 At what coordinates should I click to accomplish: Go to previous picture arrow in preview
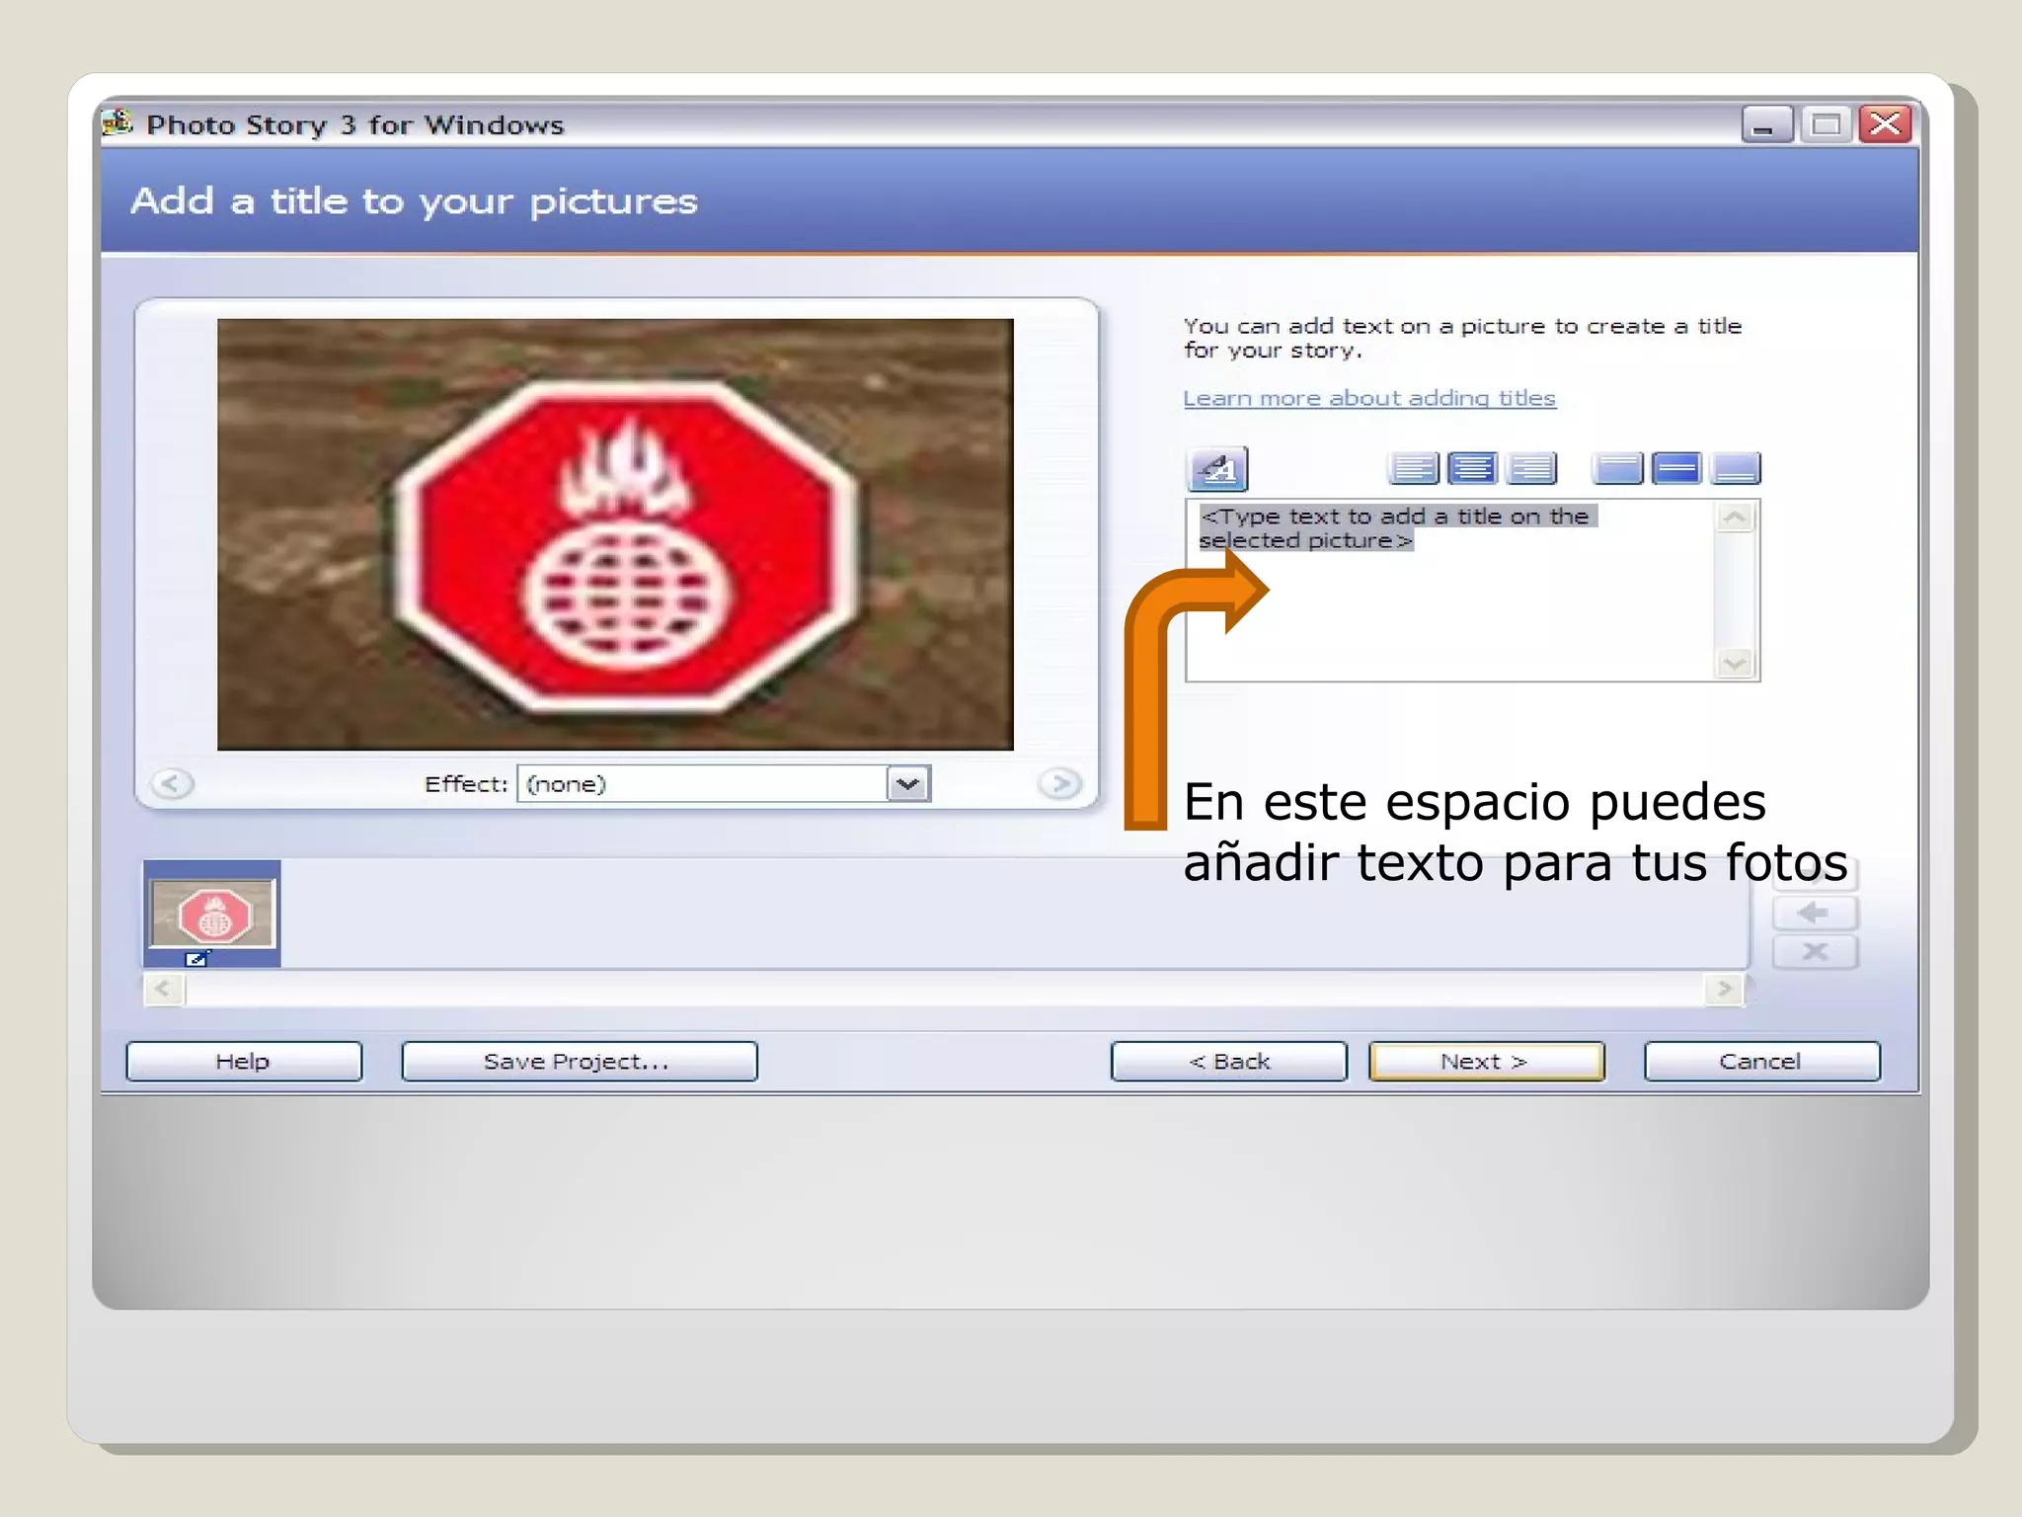point(172,784)
